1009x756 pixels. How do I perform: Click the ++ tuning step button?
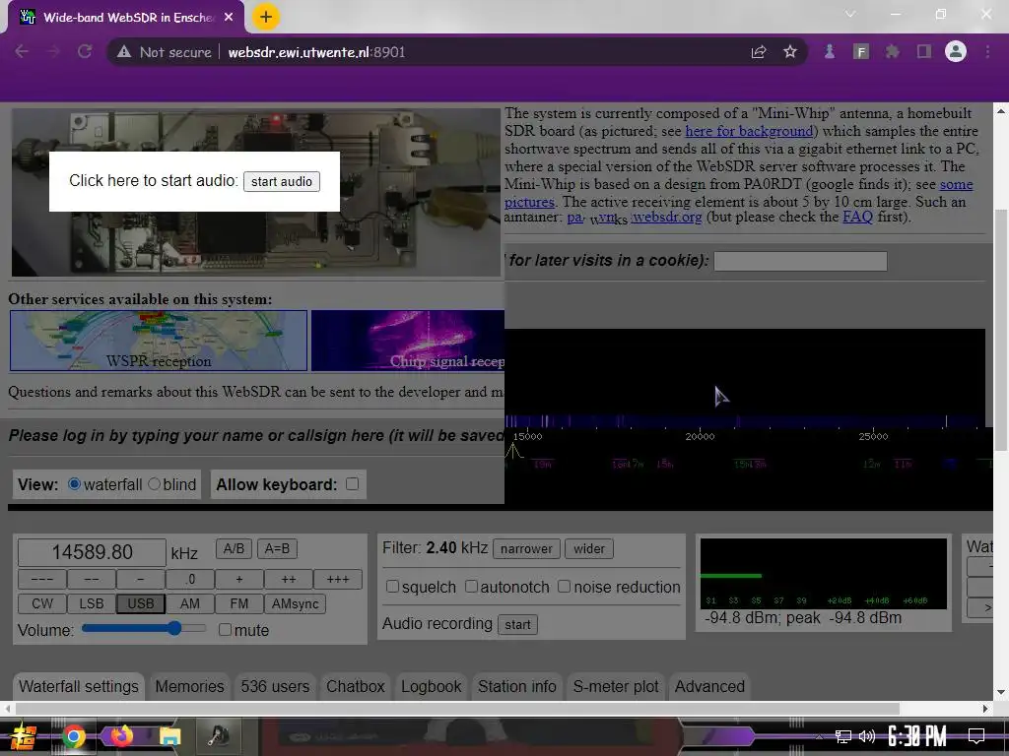pyautogui.click(x=289, y=579)
